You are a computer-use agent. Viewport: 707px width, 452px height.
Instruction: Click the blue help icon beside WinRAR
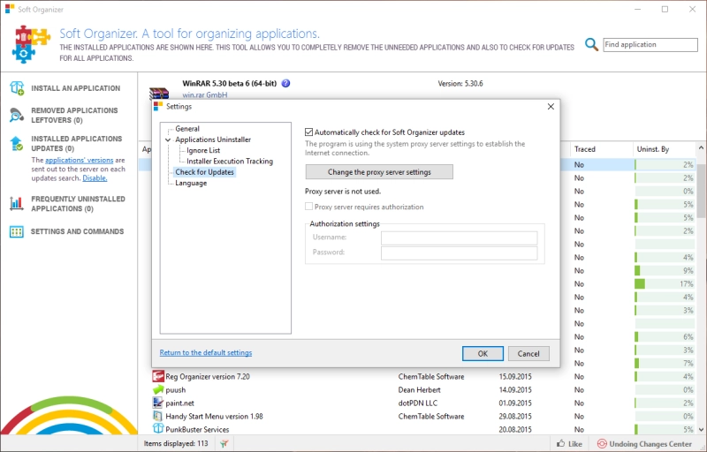(285, 83)
